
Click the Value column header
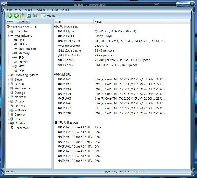pos(131,22)
